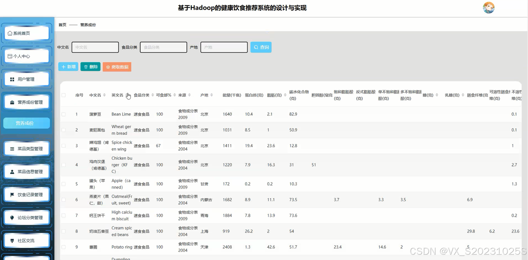The height and width of the screenshot is (260, 528).
Task: Click the flag icon in 饮食记录管理
Action: pos(12,195)
